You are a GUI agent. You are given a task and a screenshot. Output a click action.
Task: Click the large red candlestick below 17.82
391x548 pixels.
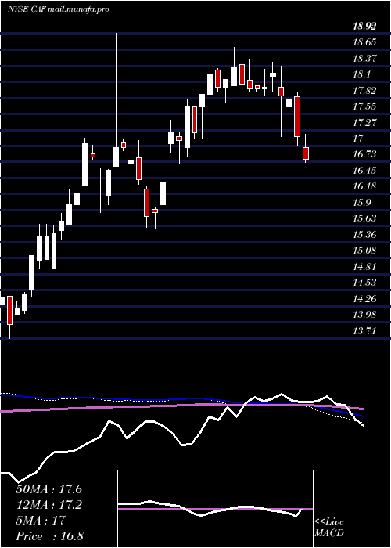tap(297, 117)
